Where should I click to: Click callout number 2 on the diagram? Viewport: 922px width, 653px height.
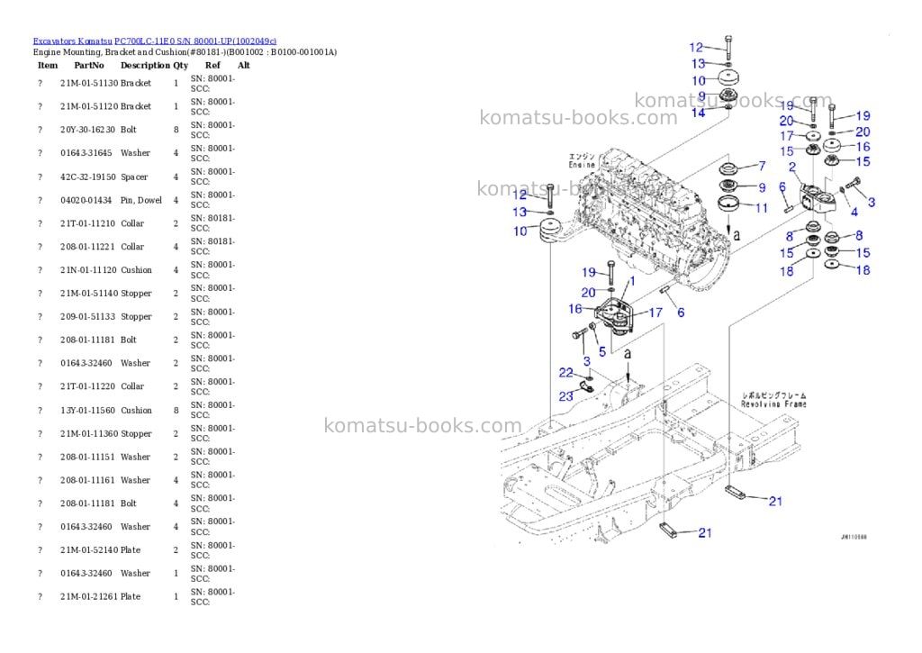pos(792,167)
